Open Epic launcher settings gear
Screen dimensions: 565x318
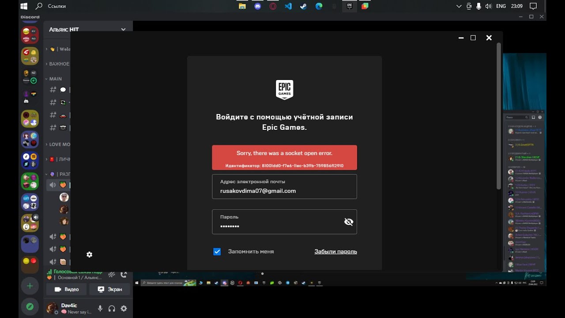pyautogui.click(x=89, y=254)
